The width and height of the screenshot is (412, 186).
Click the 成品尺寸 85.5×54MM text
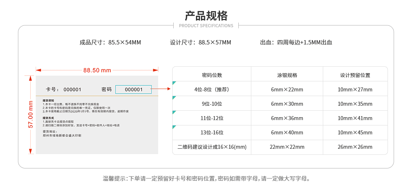click(110, 42)
